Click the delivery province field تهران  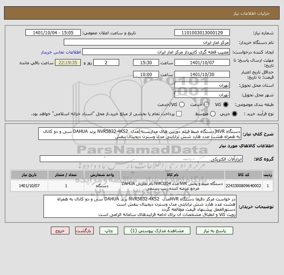(202, 85)
